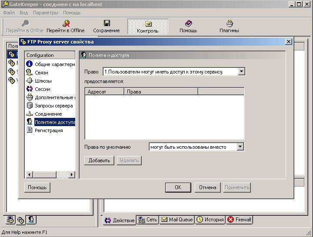
Task: Open the Вид menu
Action: 23,13
